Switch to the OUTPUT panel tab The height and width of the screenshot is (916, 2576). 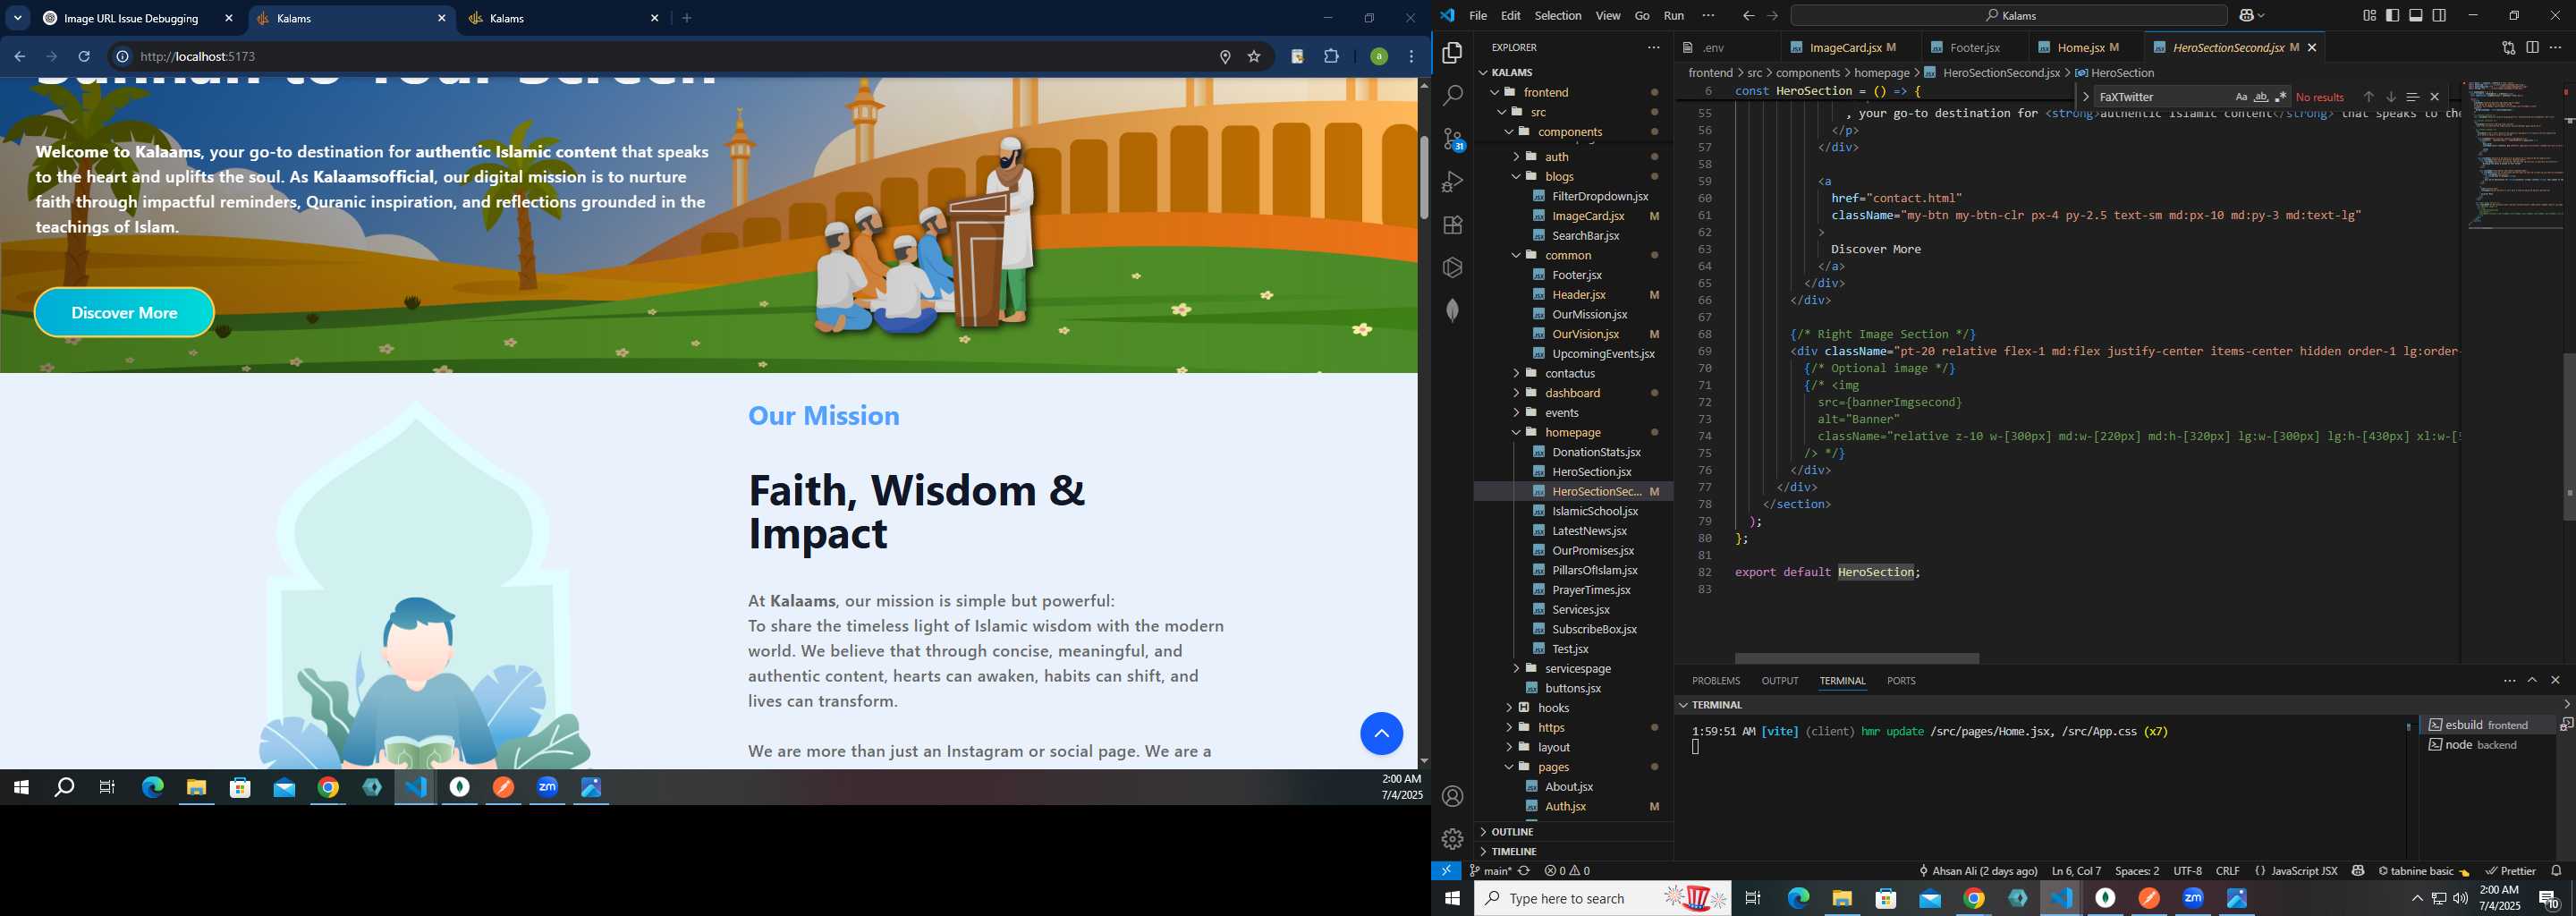coord(1779,681)
